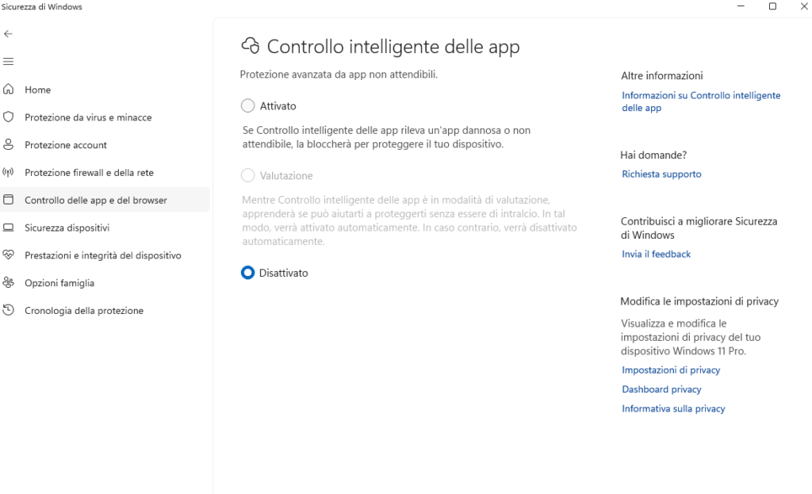Click the Invia il feedback link
This screenshot has width=812, height=494.
tap(656, 255)
